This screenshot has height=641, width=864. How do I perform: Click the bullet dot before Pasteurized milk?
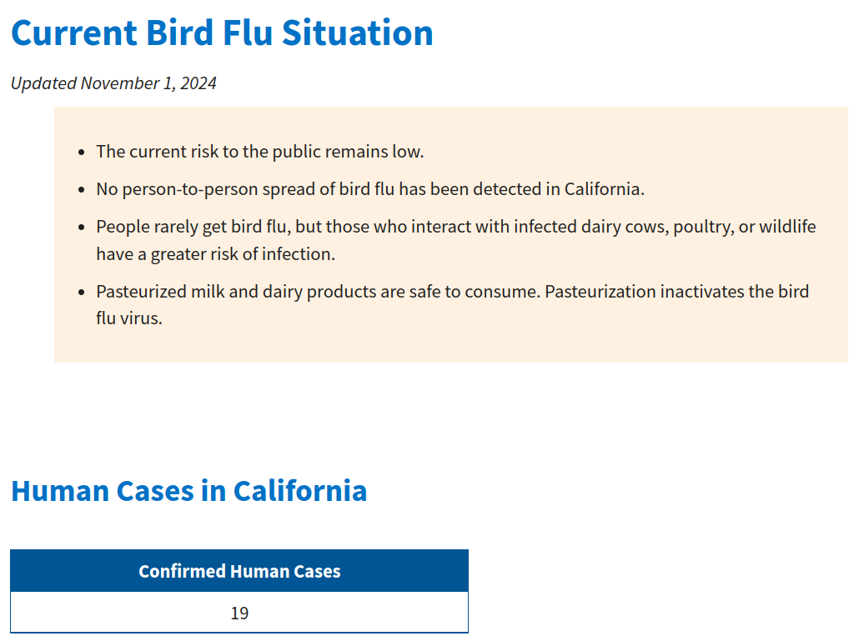click(x=82, y=293)
